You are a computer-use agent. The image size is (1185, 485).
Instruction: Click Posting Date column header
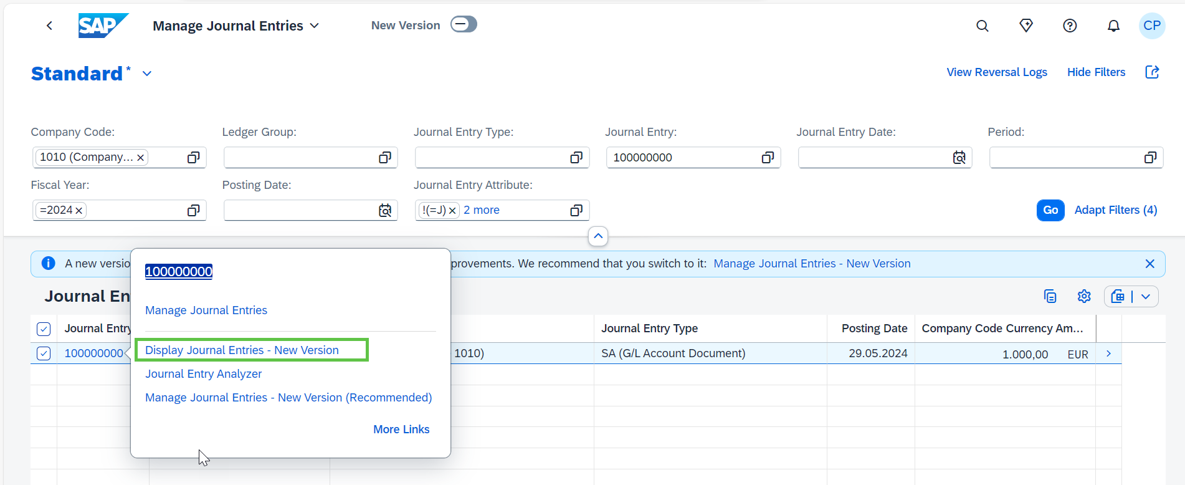click(x=871, y=329)
